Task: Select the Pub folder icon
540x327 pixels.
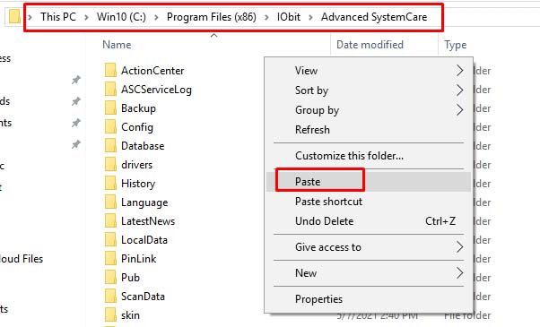Action: click(110, 277)
